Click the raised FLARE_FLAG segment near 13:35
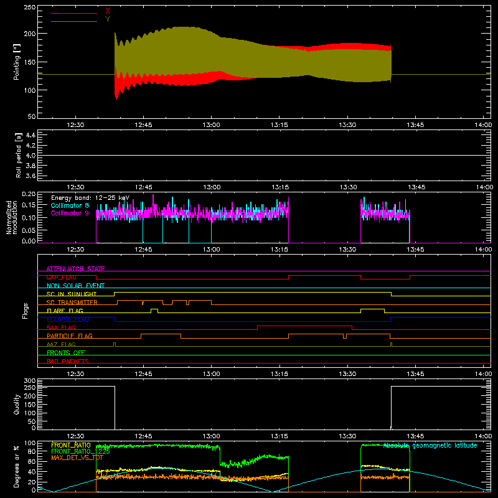The height and width of the screenshot is (498, 498). (x=372, y=309)
